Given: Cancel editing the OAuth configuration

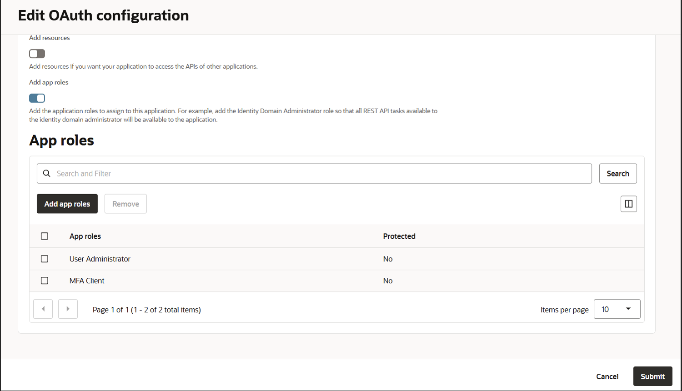Looking at the screenshot, I should 607,376.
